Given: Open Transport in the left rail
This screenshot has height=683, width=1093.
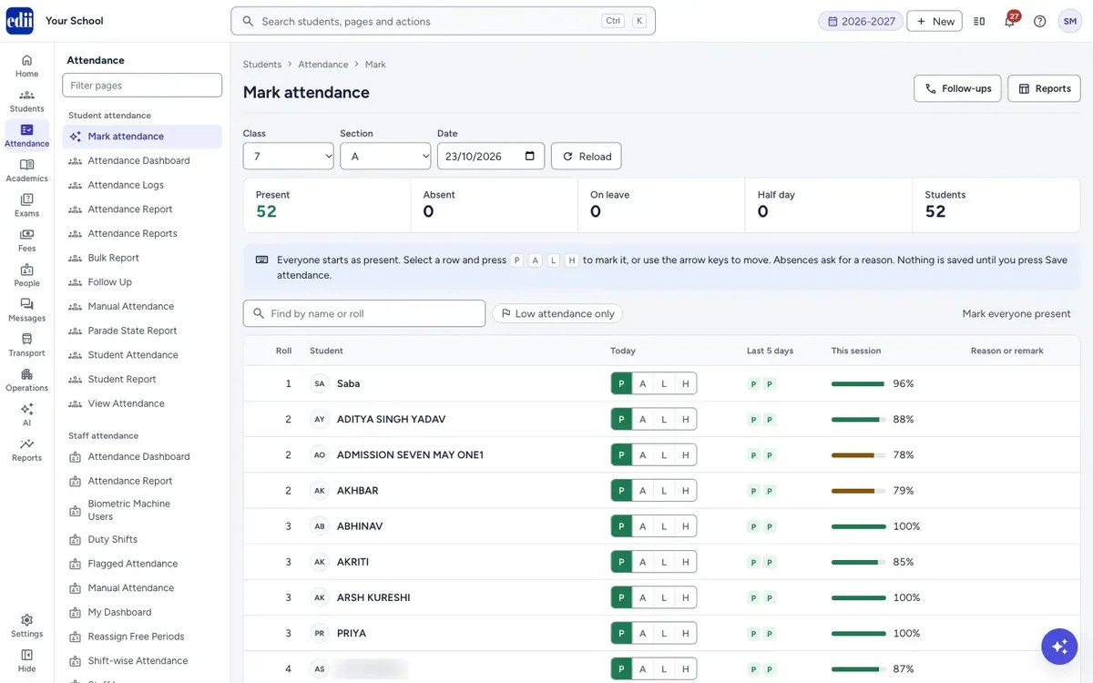Looking at the screenshot, I should pos(26,345).
